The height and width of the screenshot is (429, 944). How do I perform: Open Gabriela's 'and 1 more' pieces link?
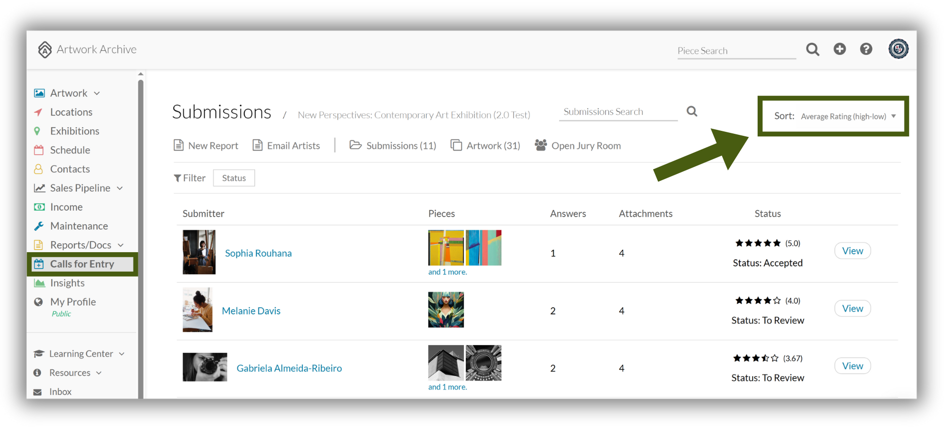pyautogui.click(x=447, y=387)
